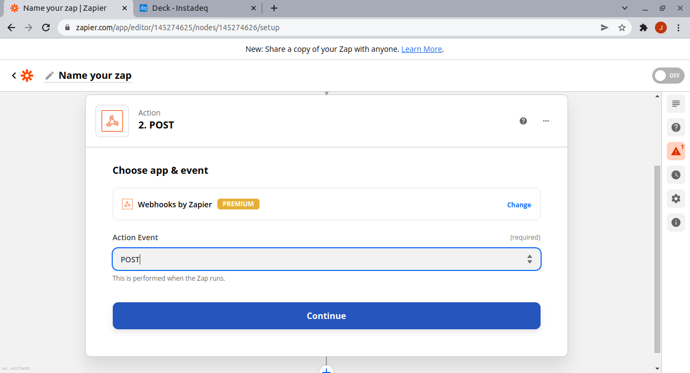Click the 'Choose app & event' heading
This screenshot has width=690, height=373.
[160, 171]
